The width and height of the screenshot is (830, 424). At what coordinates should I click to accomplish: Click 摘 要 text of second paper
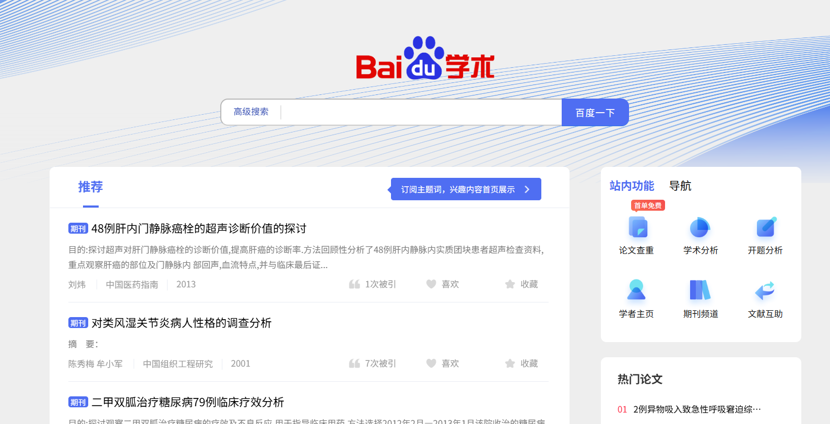point(84,344)
